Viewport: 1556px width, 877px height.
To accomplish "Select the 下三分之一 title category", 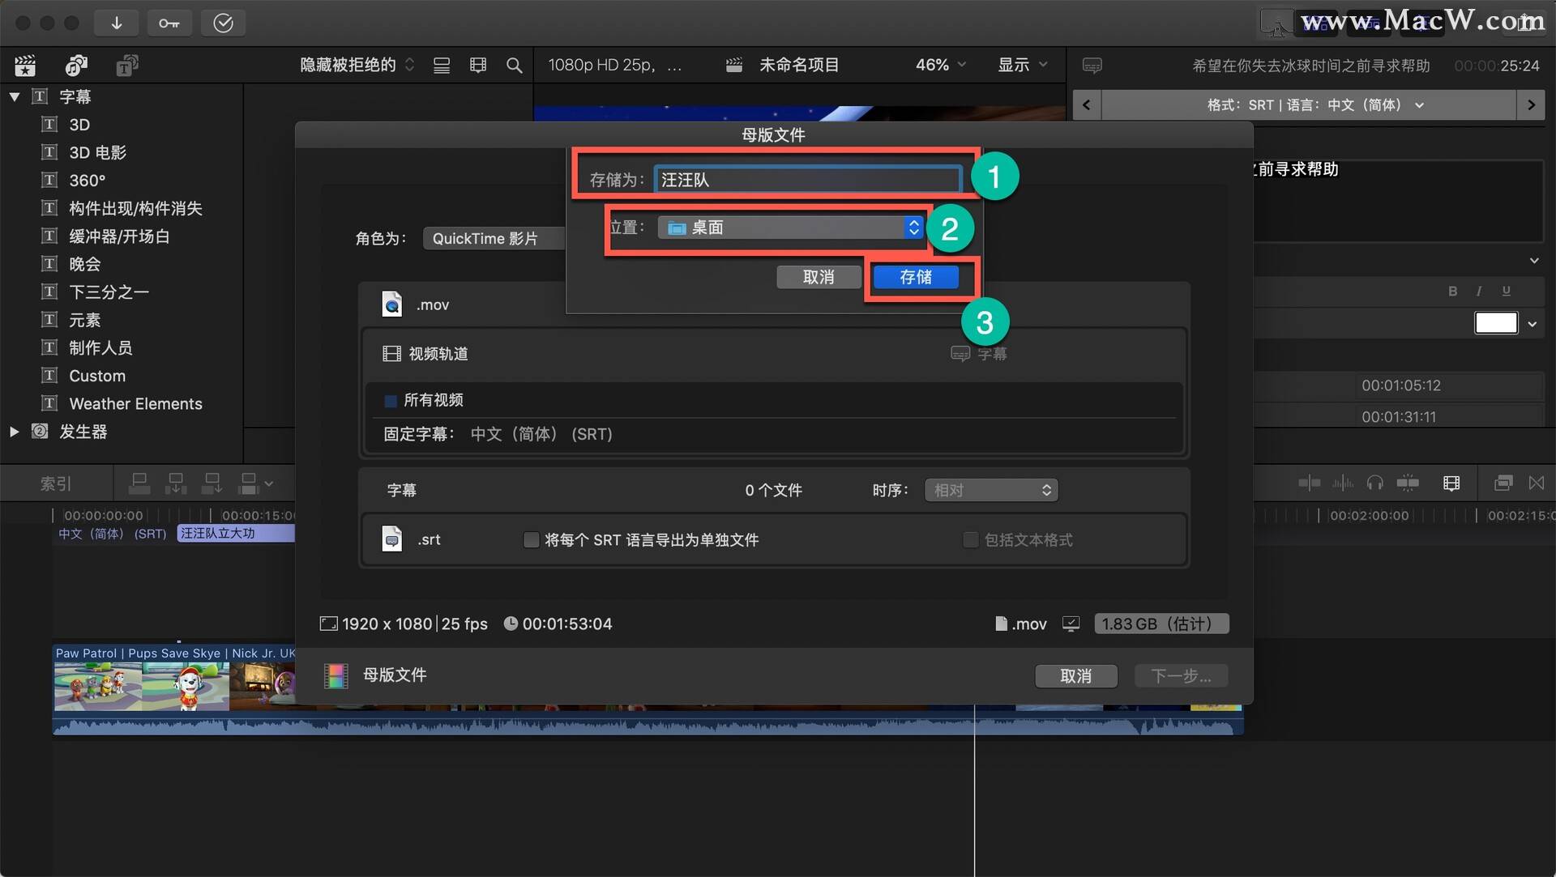I will 109,292.
